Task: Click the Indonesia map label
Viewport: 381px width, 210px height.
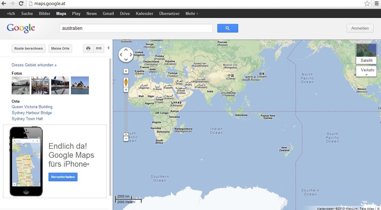Action: click(242, 115)
